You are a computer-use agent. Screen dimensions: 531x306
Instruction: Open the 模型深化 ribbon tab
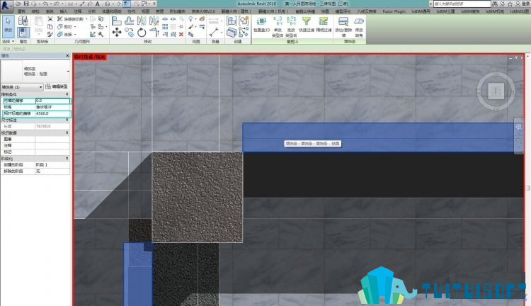point(343,11)
